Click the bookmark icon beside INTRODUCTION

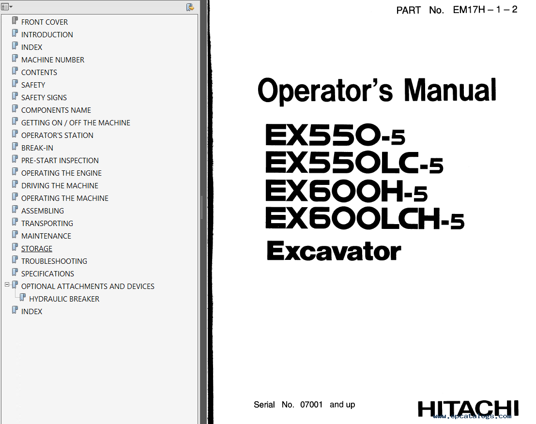tap(15, 33)
